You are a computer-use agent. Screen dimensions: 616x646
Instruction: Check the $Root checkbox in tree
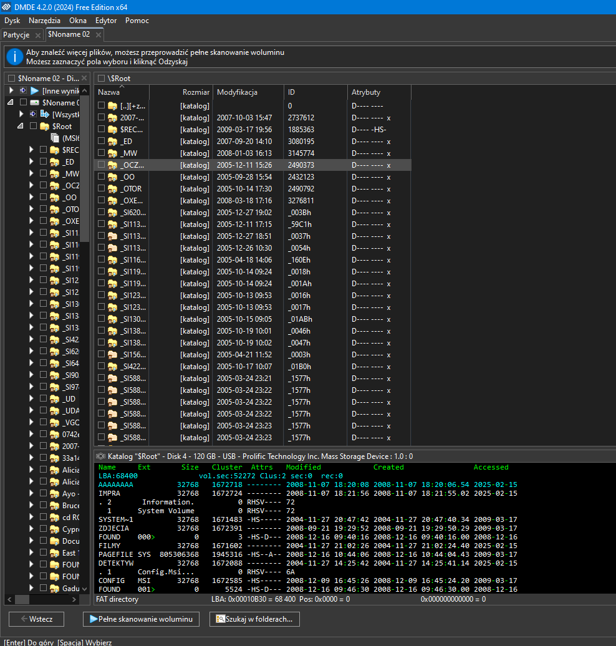[x=34, y=126]
